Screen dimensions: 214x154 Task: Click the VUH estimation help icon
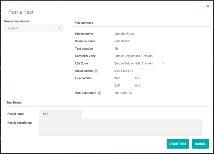click(x=99, y=93)
